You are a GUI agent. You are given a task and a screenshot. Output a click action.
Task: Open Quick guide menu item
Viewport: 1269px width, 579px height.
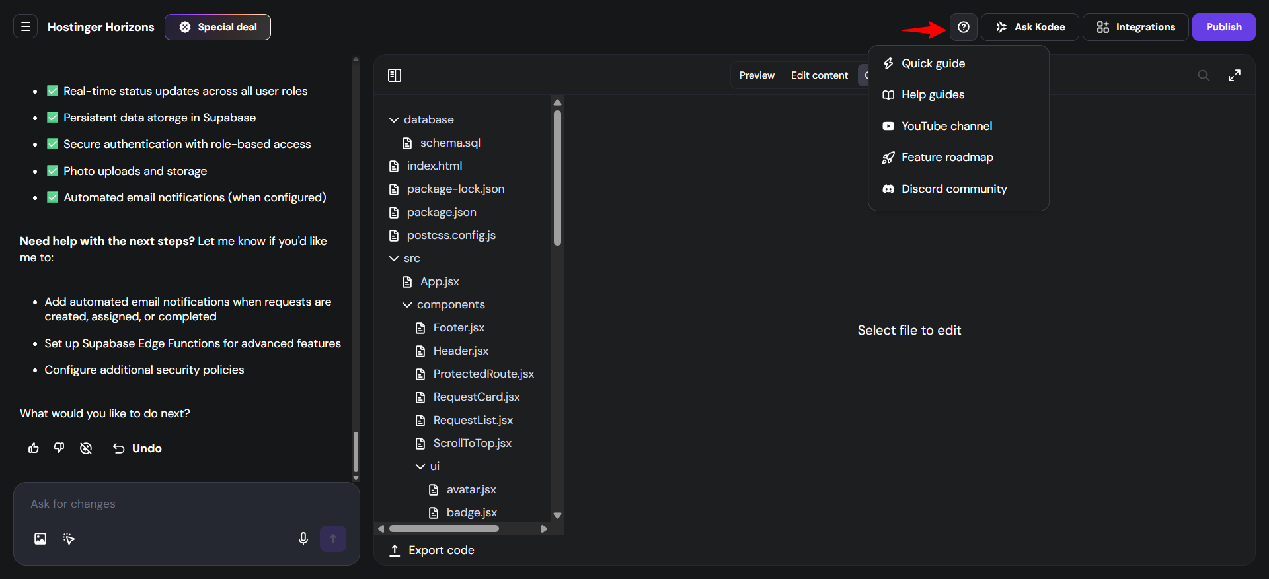pyautogui.click(x=958, y=63)
